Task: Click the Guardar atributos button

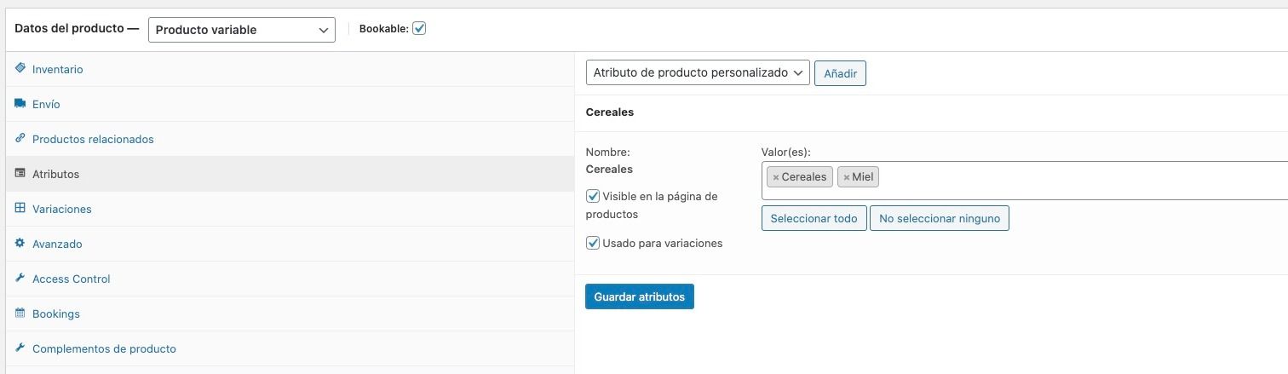Action: (640, 296)
